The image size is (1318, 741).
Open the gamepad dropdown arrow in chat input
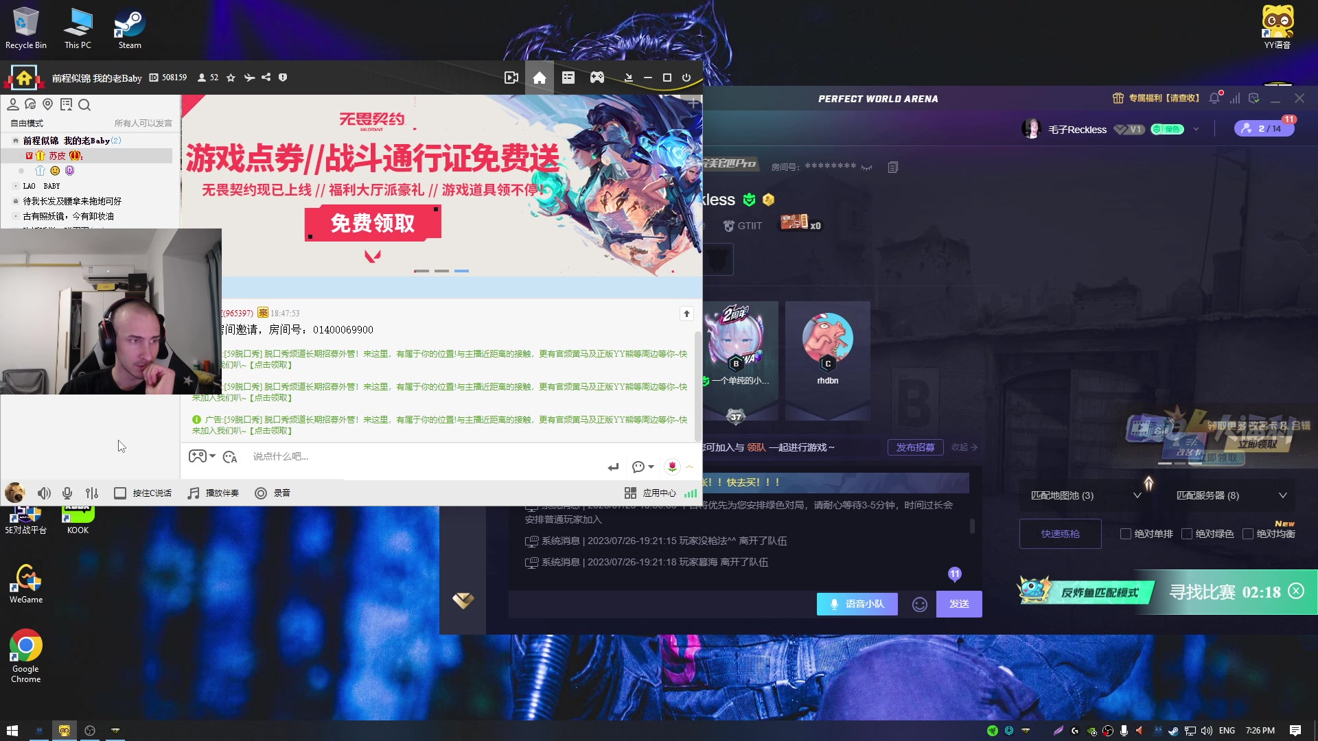(x=212, y=456)
